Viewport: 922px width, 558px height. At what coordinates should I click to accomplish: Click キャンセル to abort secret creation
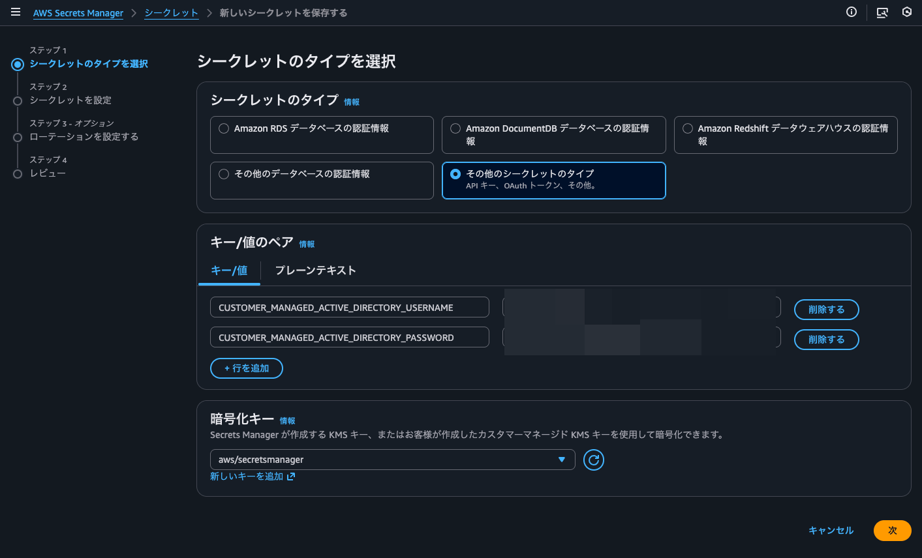[830, 530]
